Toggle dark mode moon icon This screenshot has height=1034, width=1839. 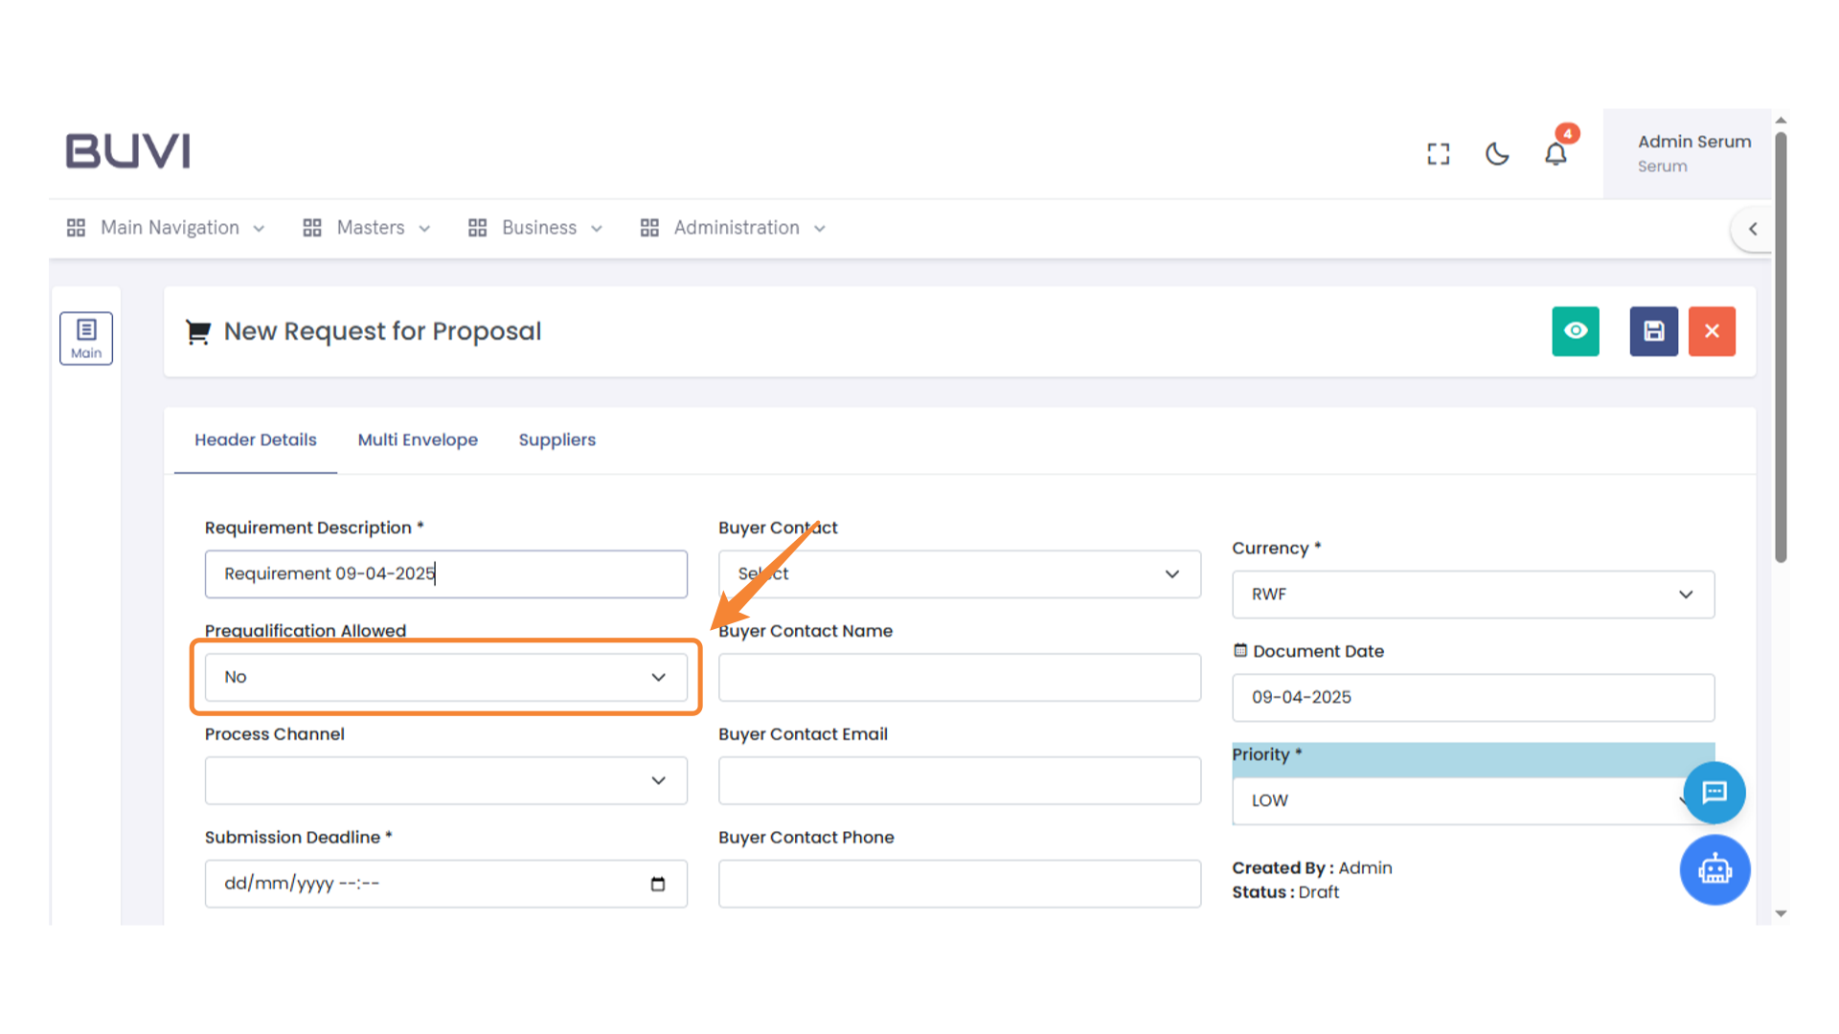click(1497, 153)
